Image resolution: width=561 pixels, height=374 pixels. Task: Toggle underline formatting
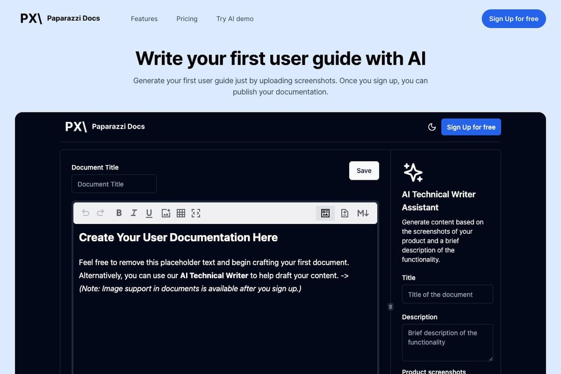149,213
